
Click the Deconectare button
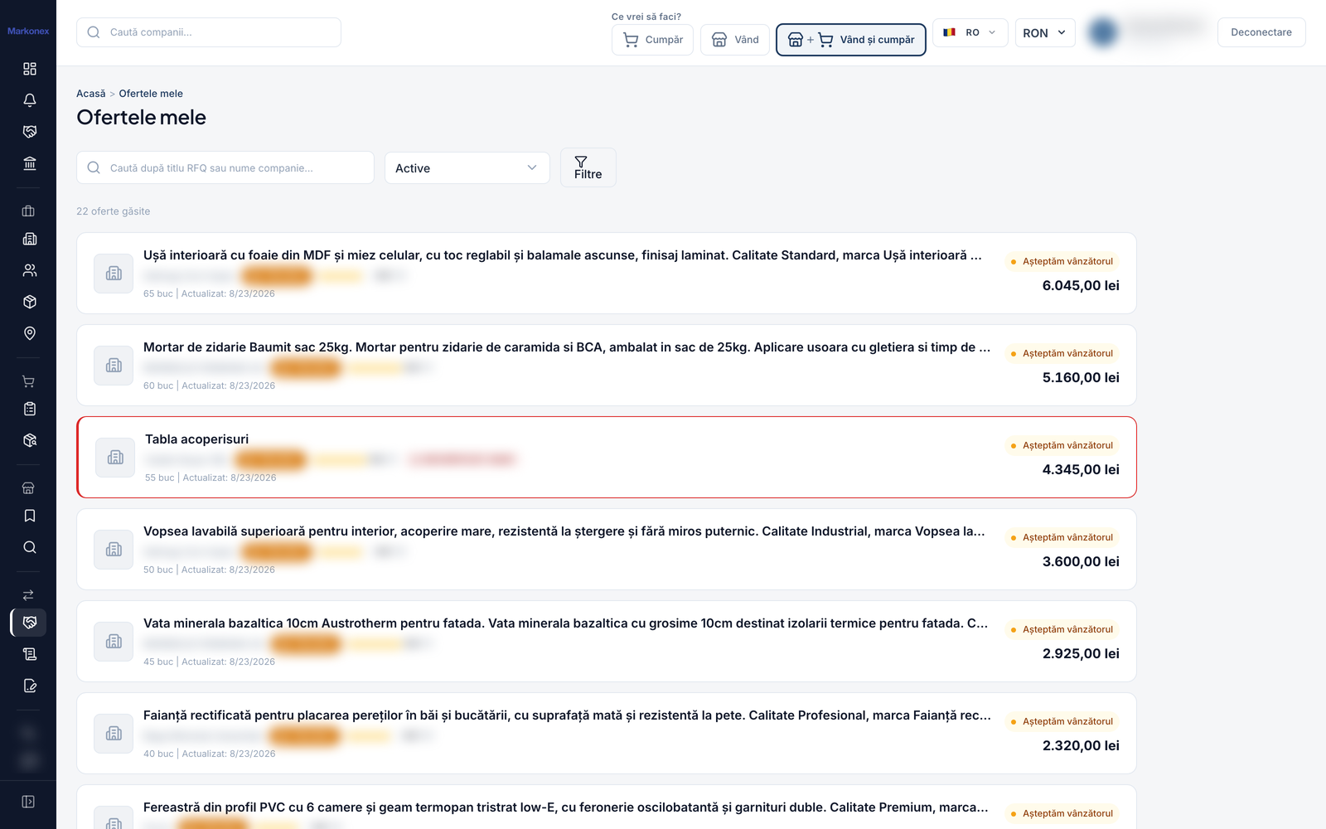click(x=1261, y=32)
